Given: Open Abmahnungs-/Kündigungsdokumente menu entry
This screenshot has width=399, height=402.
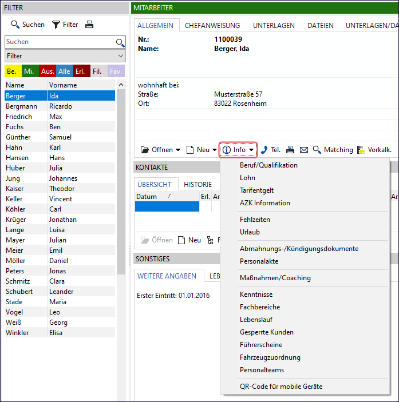Looking at the screenshot, I should pos(305,249).
